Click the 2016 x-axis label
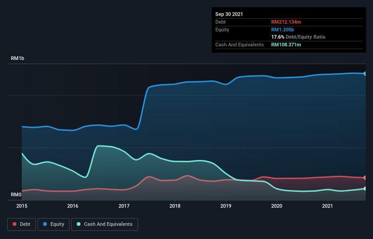 point(73,206)
